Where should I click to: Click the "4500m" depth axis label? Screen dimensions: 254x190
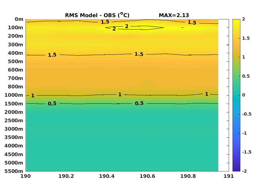click(x=14, y=154)
